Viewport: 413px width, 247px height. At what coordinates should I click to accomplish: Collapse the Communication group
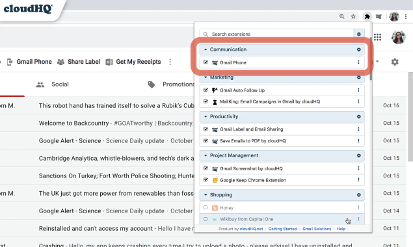(x=206, y=49)
